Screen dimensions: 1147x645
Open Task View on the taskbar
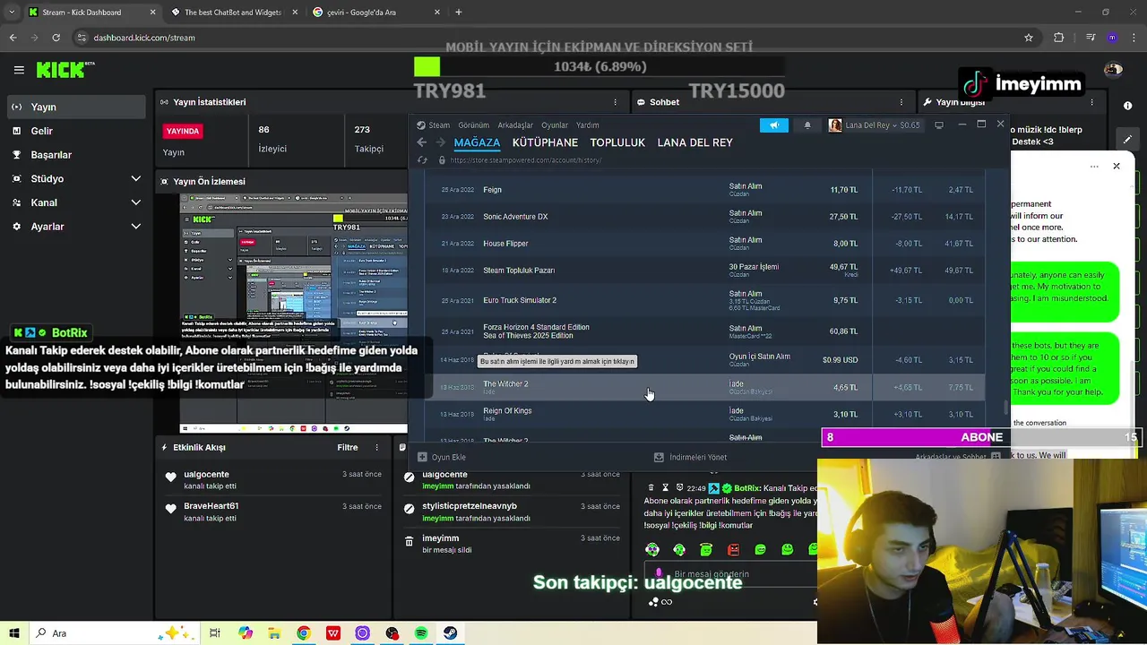click(215, 633)
